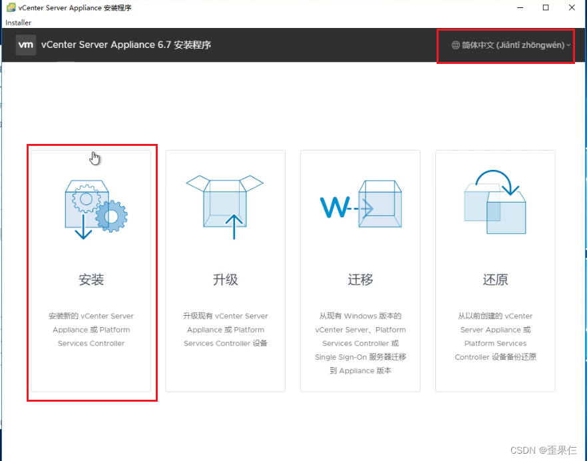Viewport: 587px width, 461px height.
Task: Select the 迁移 card title
Action: (x=361, y=280)
